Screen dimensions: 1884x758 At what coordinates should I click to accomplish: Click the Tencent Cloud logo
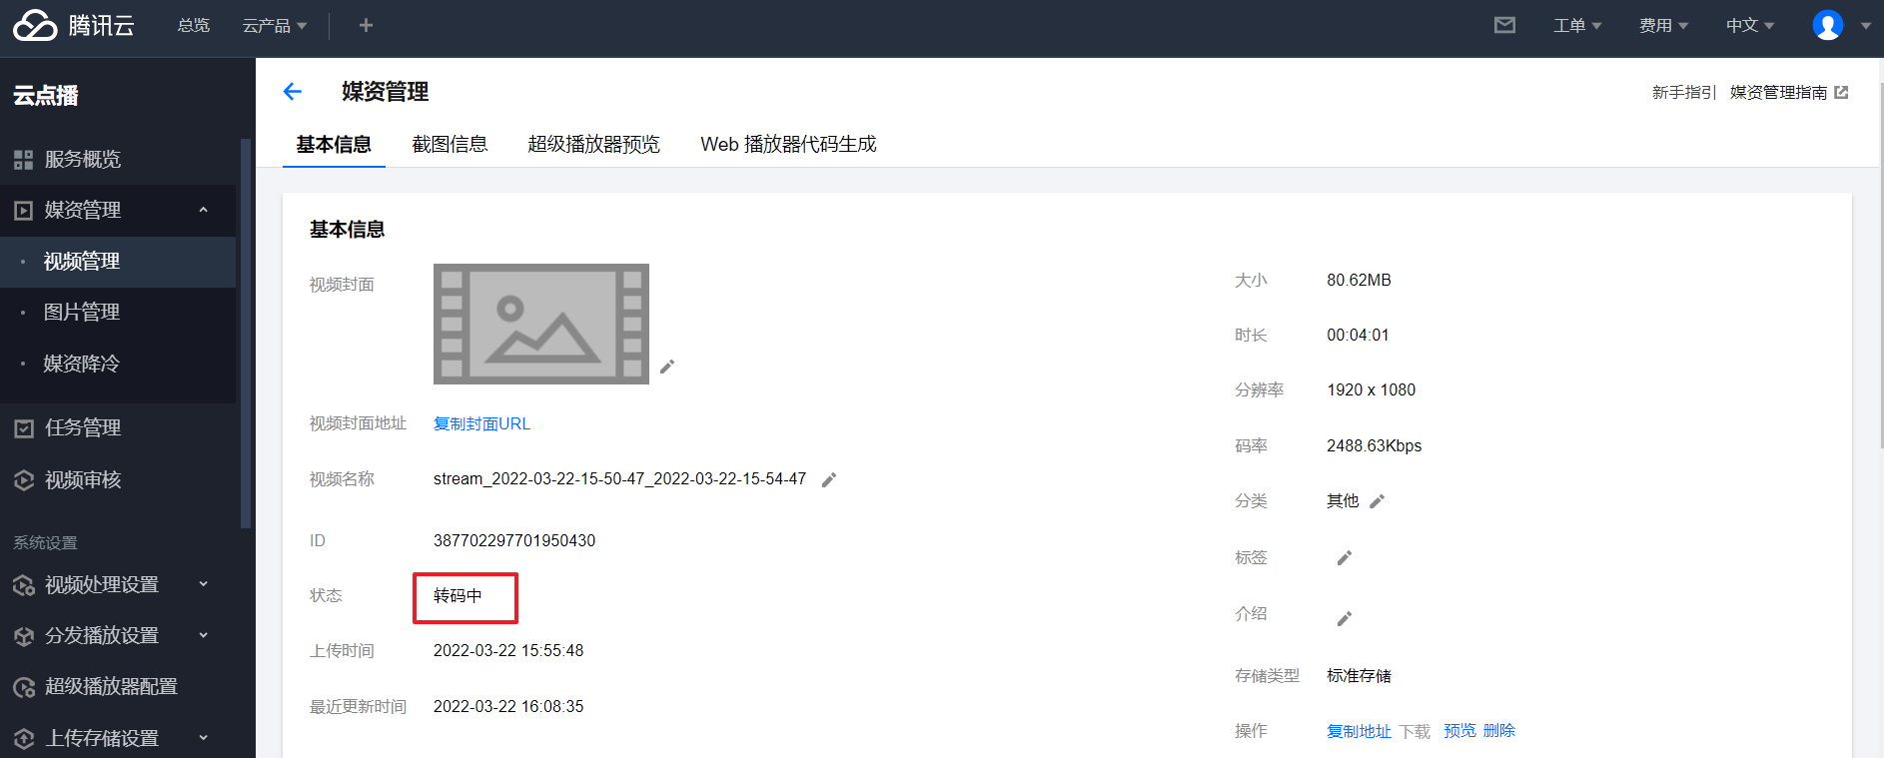pos(73,25)
